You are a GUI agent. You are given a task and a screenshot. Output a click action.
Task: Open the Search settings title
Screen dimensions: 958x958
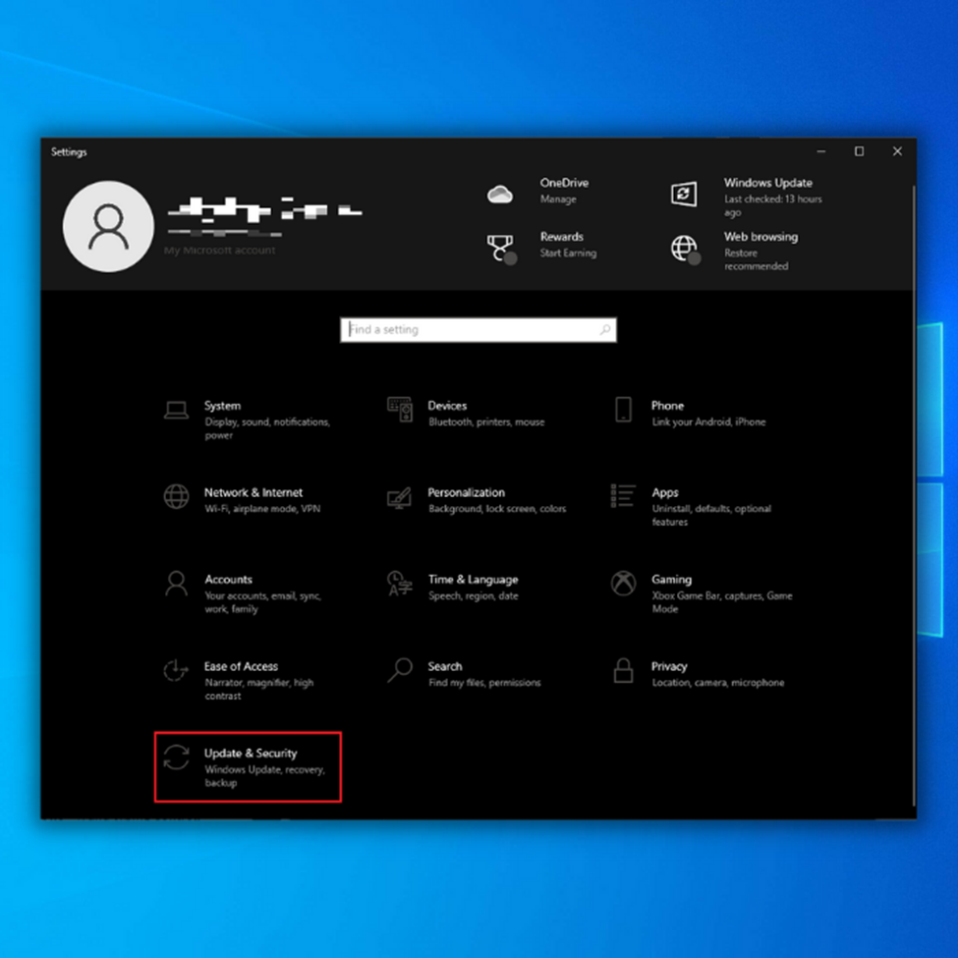pos(445,666)
